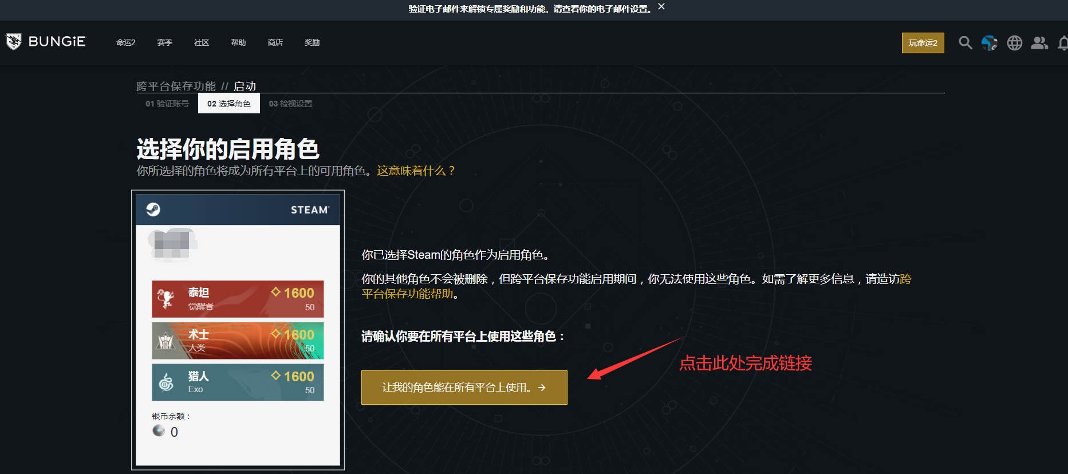Go to the 商店 menu item
Viewport: 1068px width, 474px height.
click(x=275, y=42)
